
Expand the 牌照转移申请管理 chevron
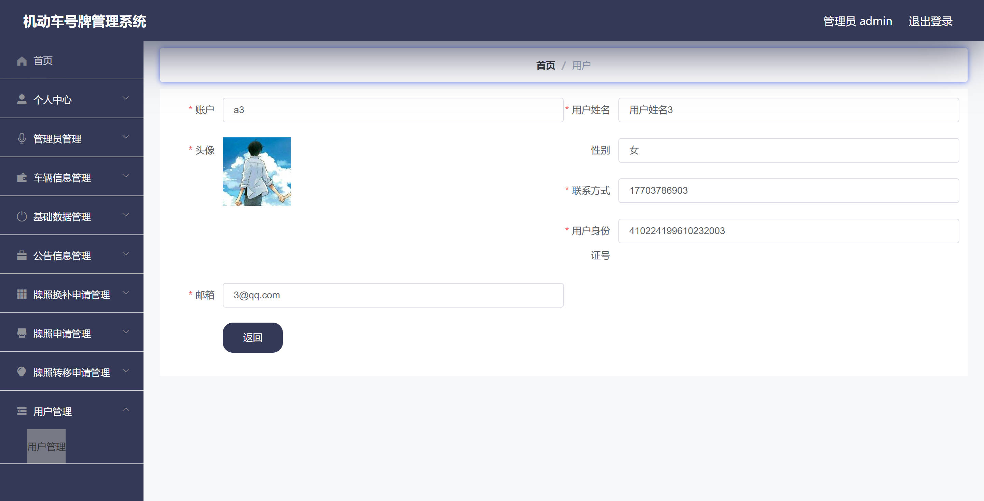[x=126, y=371]
